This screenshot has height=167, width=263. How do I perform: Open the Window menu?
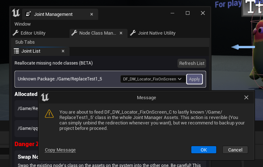[x=22, y=24]
